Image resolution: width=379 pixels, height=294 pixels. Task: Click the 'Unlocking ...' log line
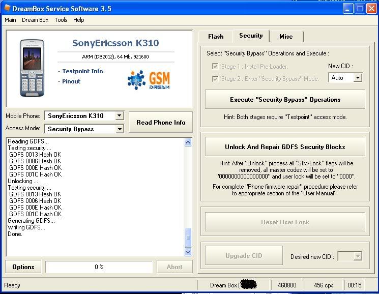pyautogui.click(x=23, y=181)
